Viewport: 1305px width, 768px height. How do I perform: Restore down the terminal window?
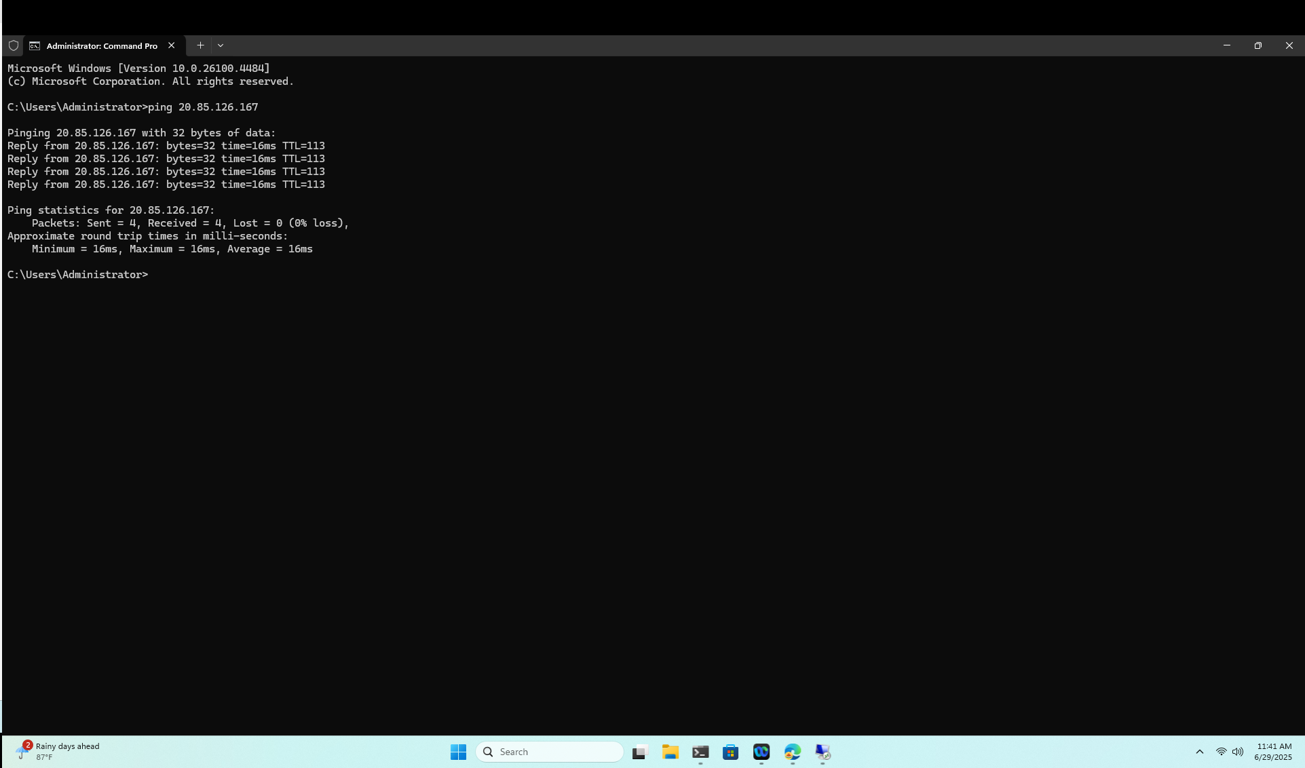tap(1258, 45)
